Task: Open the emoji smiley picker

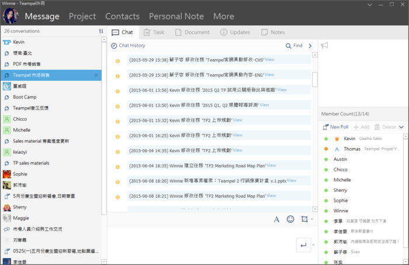Action: point(290,219)
